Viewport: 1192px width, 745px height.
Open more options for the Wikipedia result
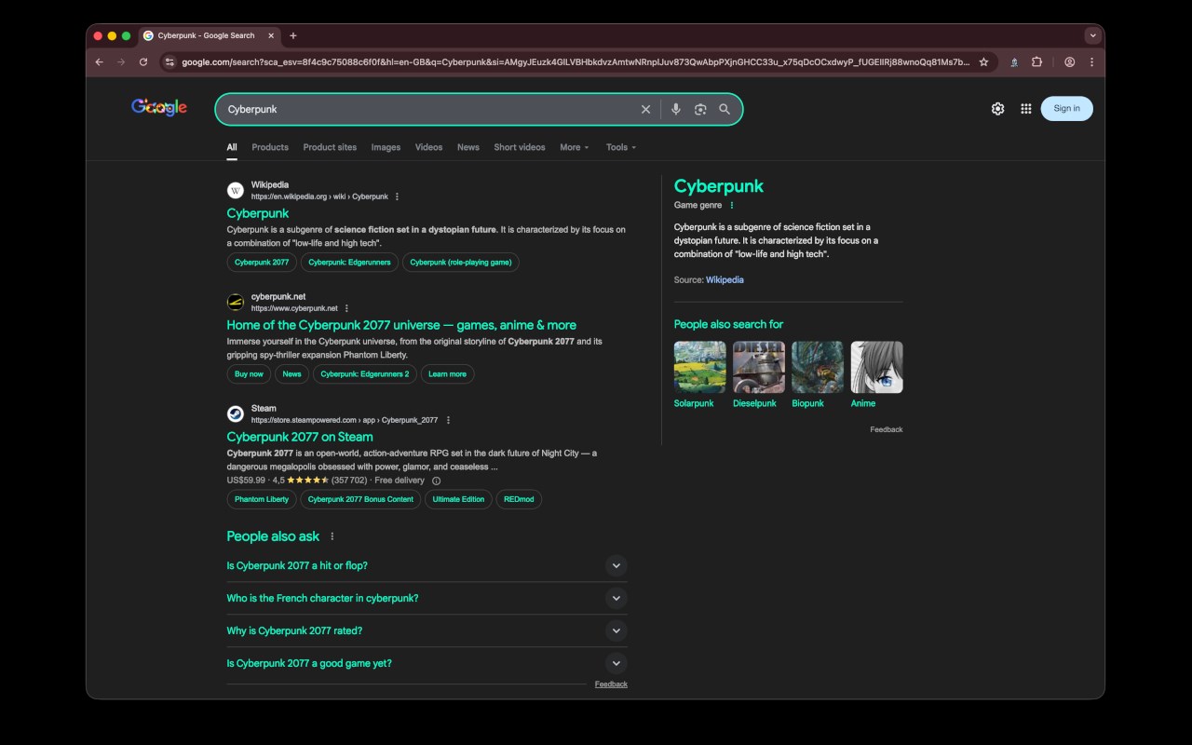[x=397, y=196]
